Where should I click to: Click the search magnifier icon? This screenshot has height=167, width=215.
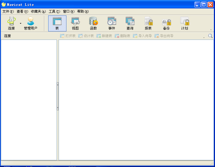click(210, 36)
